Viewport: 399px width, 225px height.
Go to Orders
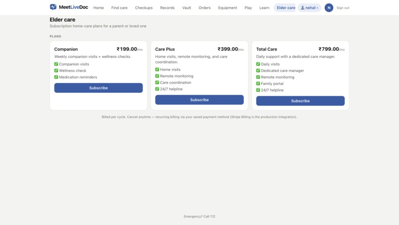click(204, 8)
